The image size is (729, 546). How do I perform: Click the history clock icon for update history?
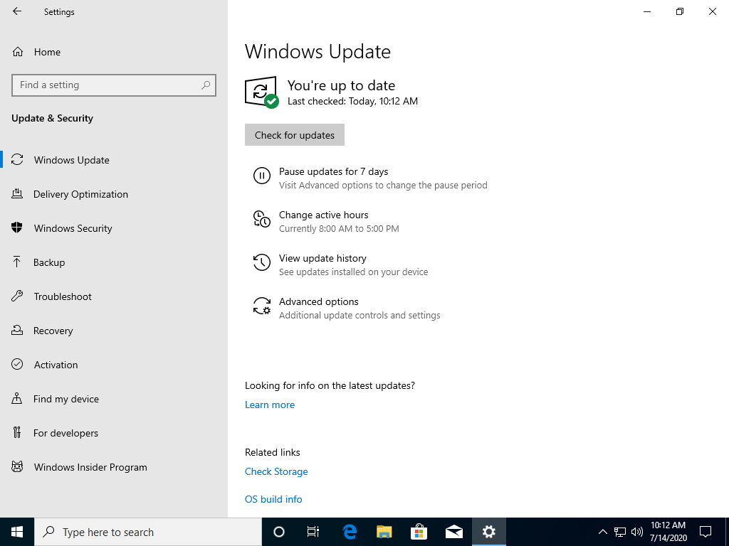coord(262,262)
